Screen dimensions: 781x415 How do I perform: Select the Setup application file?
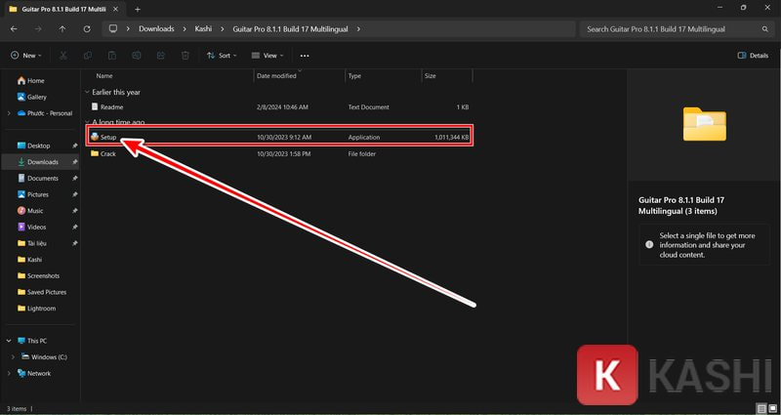[108, 138]
